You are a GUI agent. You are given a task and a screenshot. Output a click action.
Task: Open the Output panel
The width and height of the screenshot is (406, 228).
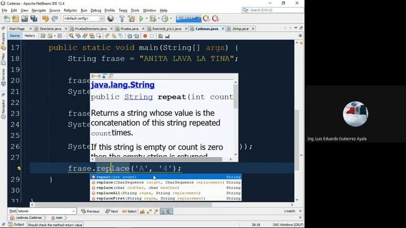(x=16, y=225)
